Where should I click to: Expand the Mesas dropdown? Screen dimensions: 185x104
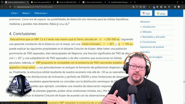(26, 13)
